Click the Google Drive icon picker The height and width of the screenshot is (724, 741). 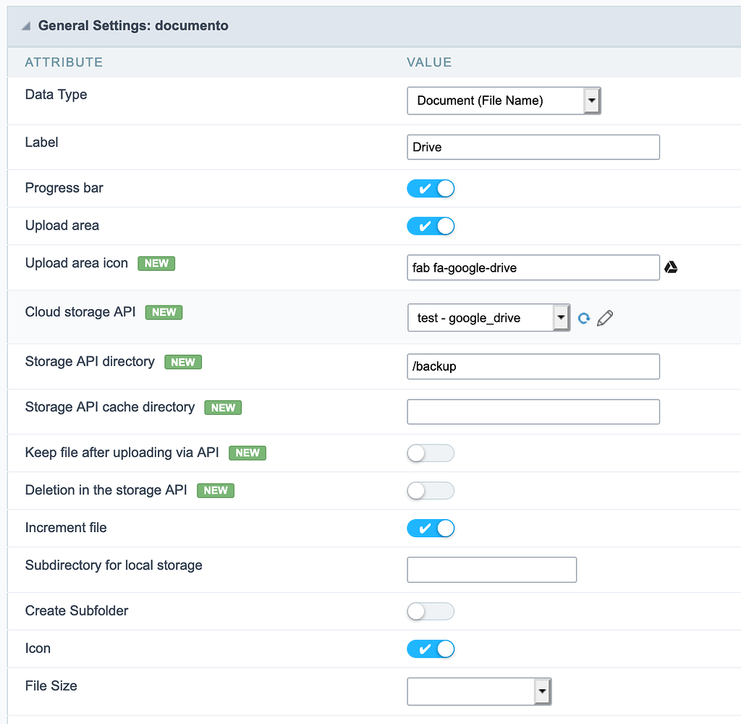tap(671, 268)
